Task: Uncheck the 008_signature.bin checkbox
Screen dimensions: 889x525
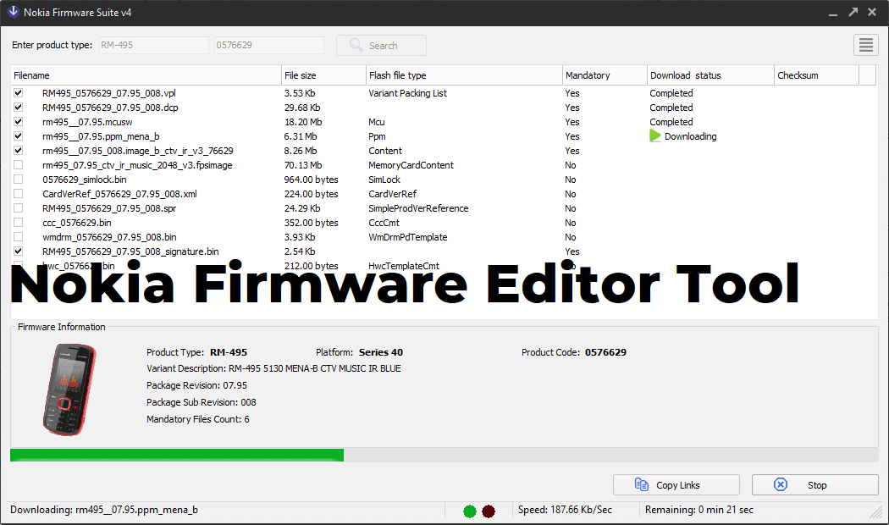Action: (x=18, y=251)
